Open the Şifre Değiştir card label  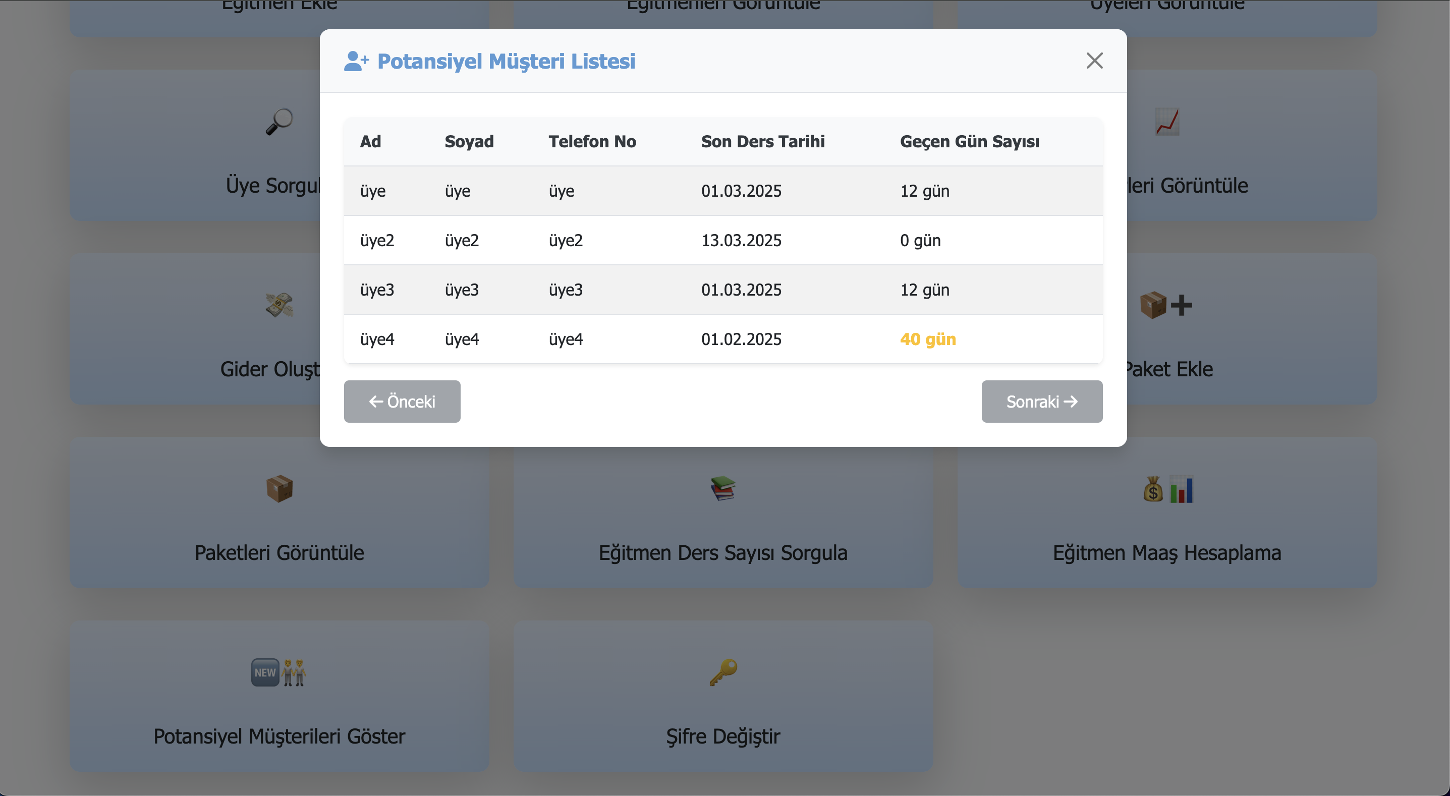(723, 736)
